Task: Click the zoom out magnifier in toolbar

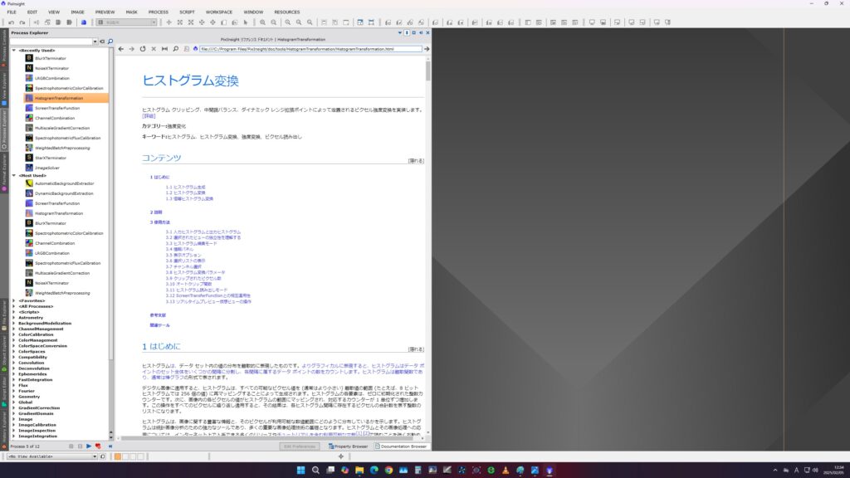Action: pos(274,22)
